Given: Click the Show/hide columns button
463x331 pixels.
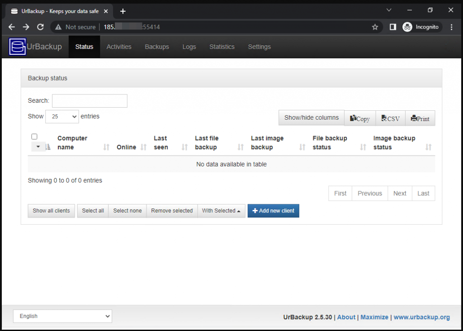Looking at the screenshot, I should [311, 118].
